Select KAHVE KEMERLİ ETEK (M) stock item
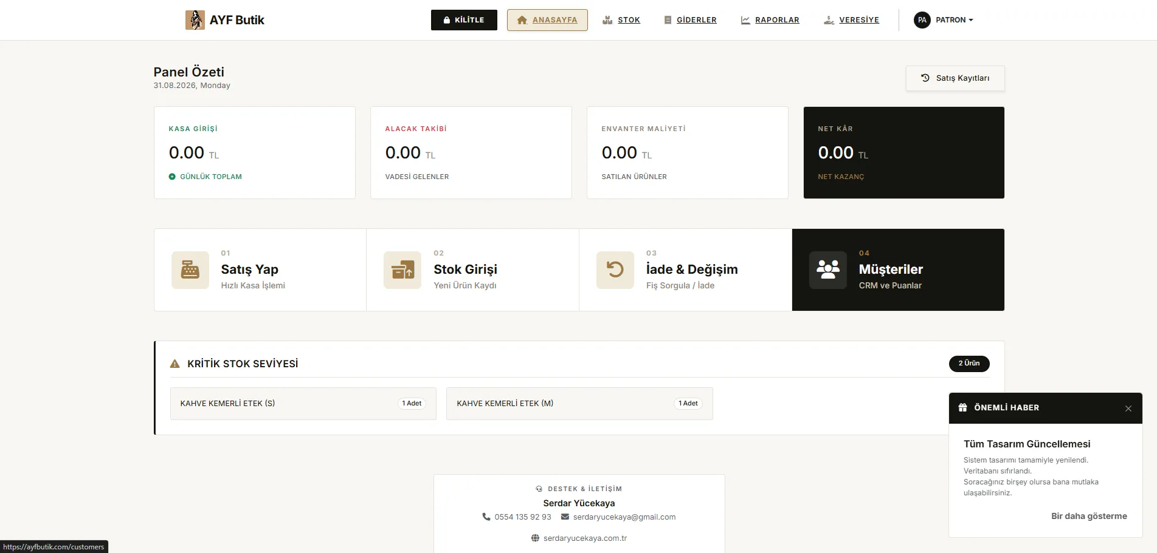 point(579,404)
